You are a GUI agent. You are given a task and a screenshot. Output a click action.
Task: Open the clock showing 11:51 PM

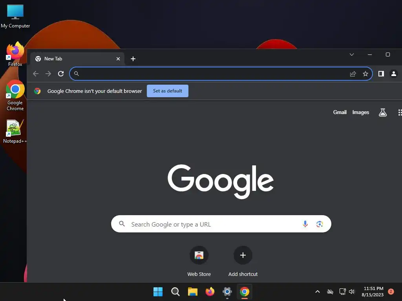[x=373, y=292]
